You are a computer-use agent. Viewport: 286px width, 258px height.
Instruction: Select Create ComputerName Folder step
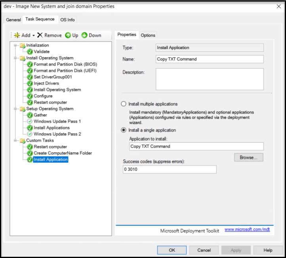coord(63,153)
